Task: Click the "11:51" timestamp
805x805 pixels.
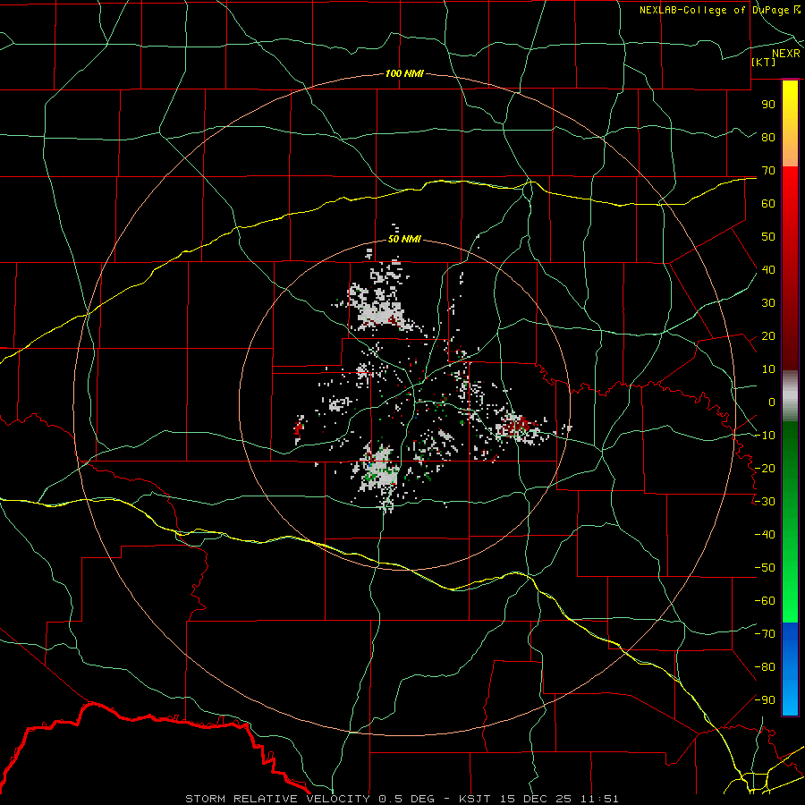Action: click(x=598, y=799)
